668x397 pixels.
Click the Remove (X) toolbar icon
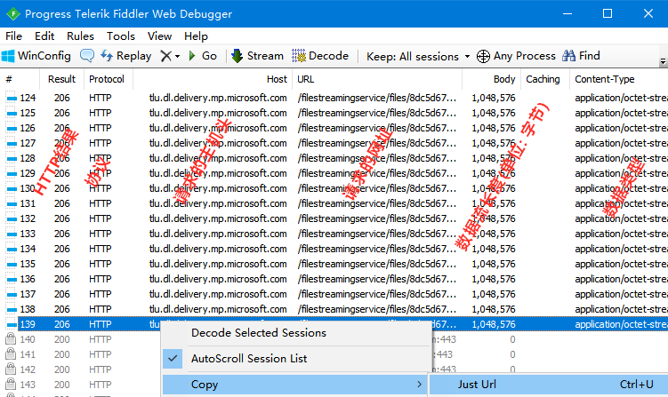tap(165, 56)
